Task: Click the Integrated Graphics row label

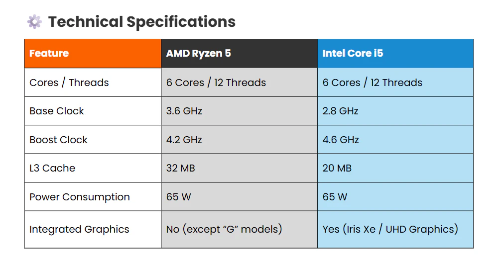Action: pos(79,229)
